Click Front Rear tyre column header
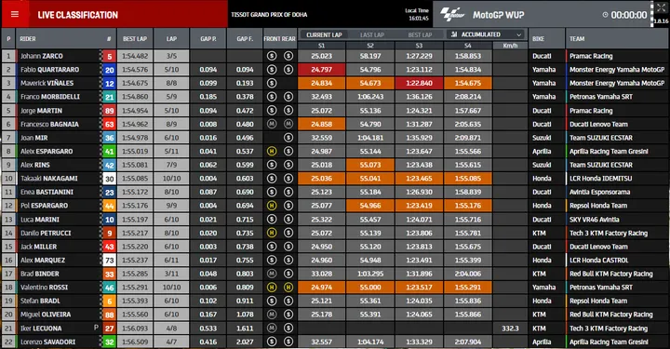This screenshot has width=670, height=349. pyautogui.click(x=279, y=38)
